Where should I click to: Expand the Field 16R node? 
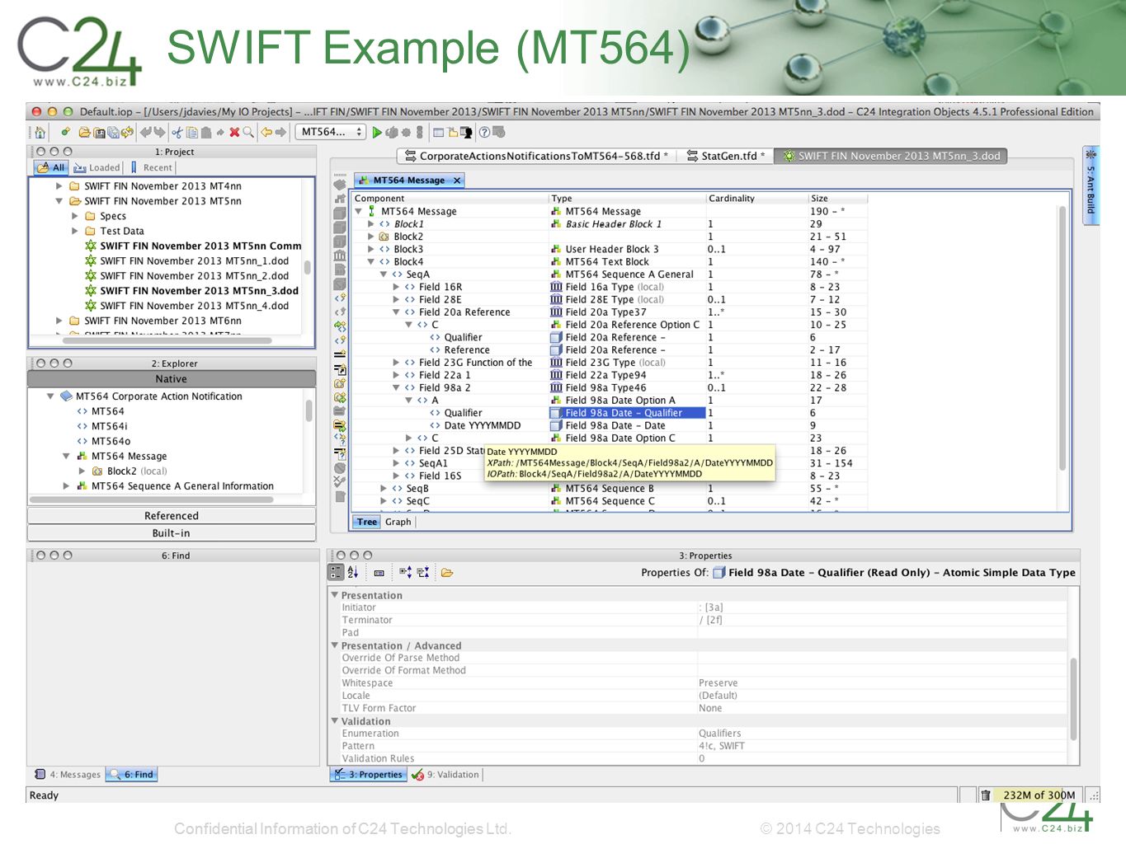[x=397, y=287]
